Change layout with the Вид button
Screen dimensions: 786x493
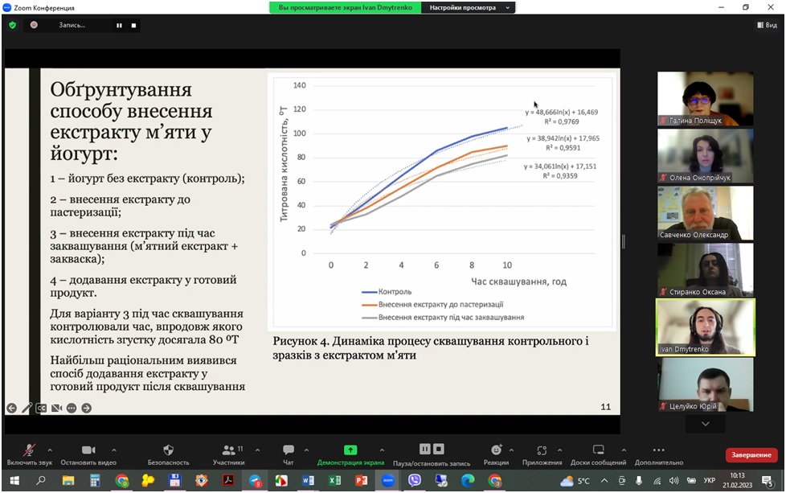pos(767,25)
